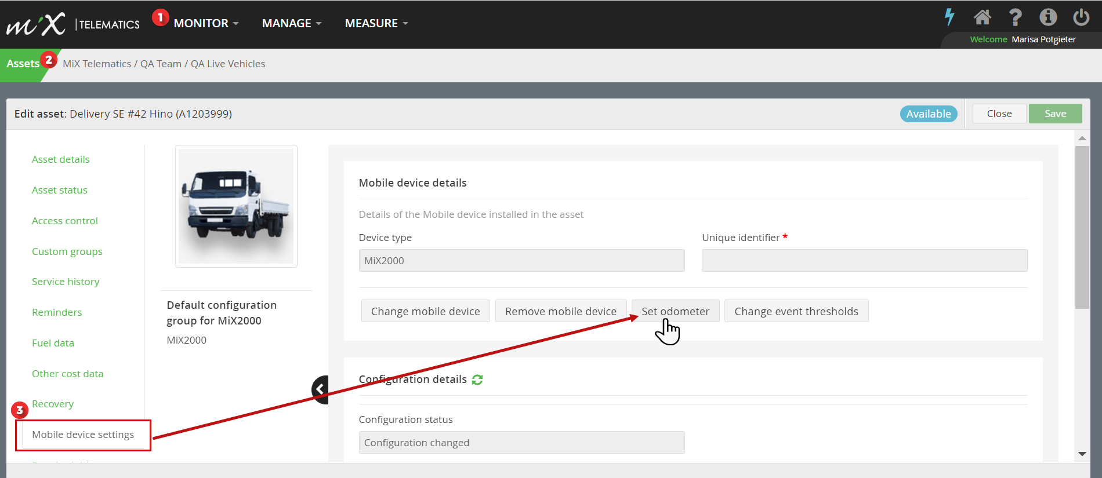Image resolution: width=1102 pixels, height=478 pixels.
Task: Click the Change event thresholds button
Action: (x=796, y=311)
